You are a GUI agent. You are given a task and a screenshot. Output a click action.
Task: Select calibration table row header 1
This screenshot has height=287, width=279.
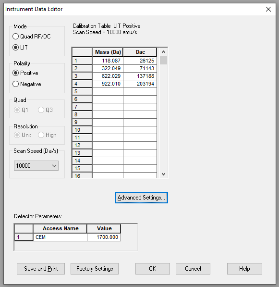82,61
